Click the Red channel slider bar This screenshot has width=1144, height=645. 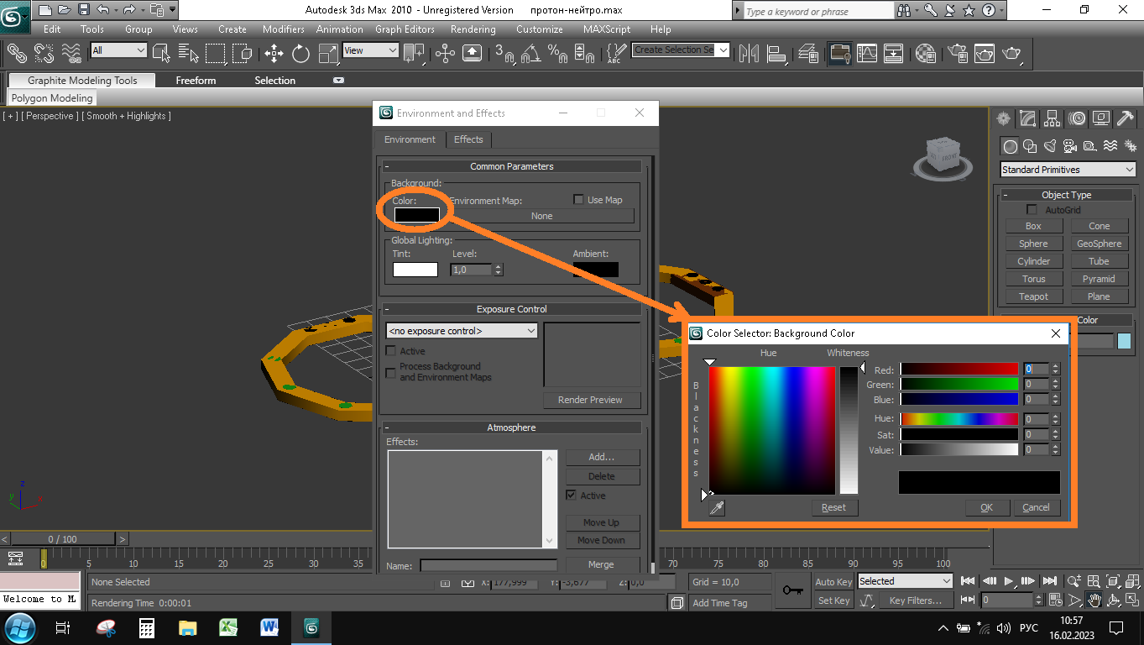point(959,369)
